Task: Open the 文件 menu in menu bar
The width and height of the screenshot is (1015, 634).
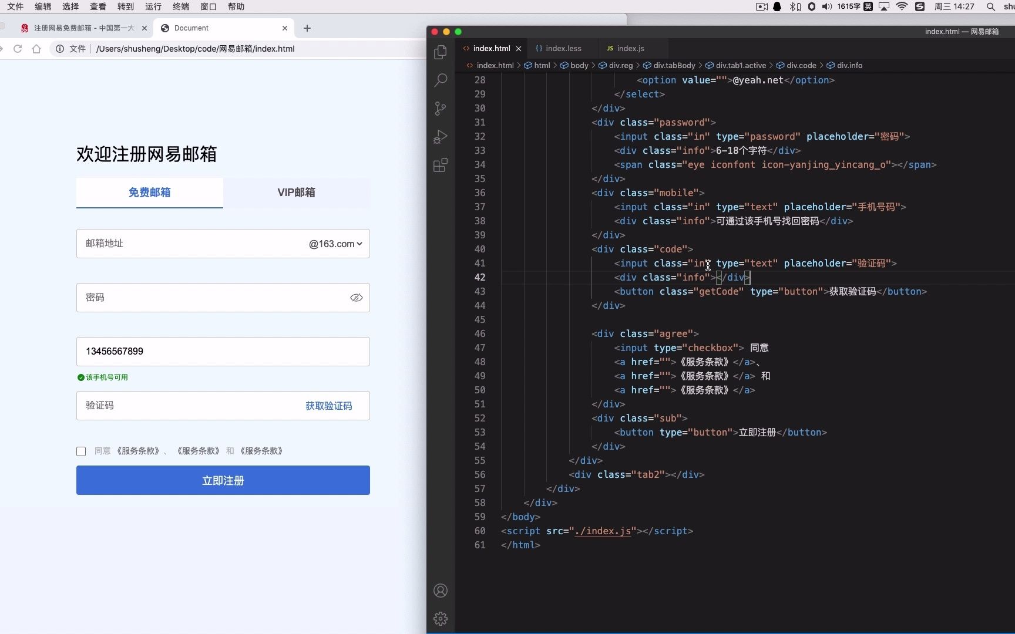Action: (15, 6)
